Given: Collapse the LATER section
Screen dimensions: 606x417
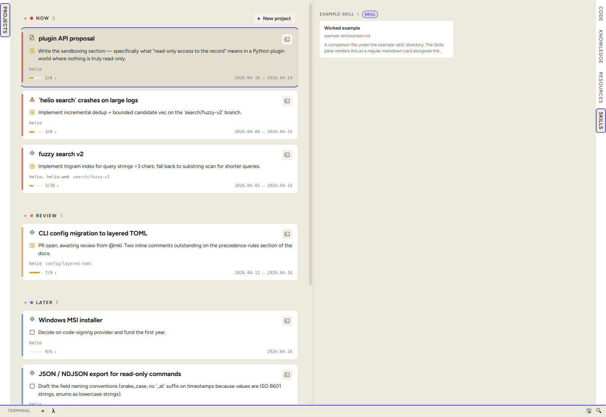Looking at the screenshot, I should coord(25,303).
